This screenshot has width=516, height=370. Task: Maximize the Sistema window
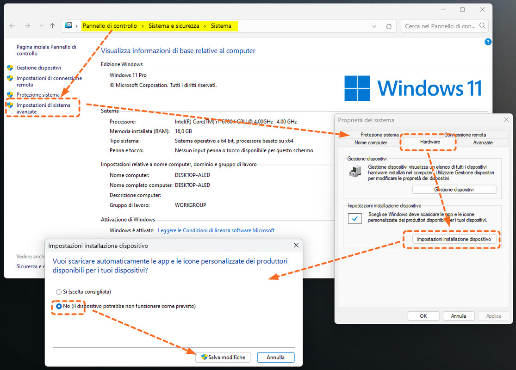coord(462,10)
